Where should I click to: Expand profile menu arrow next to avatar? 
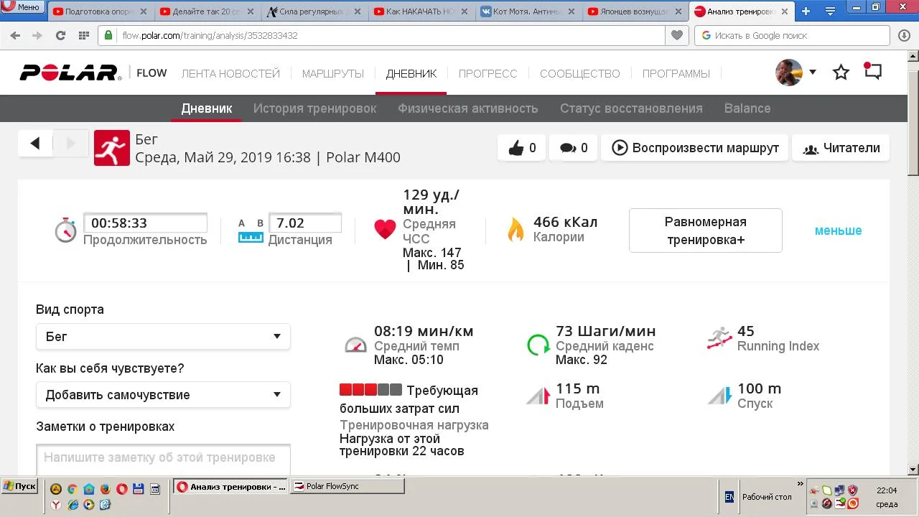[x=813, y=72]
